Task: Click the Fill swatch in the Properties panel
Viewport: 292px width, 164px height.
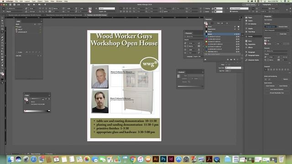Action: (x=266, y=41)
